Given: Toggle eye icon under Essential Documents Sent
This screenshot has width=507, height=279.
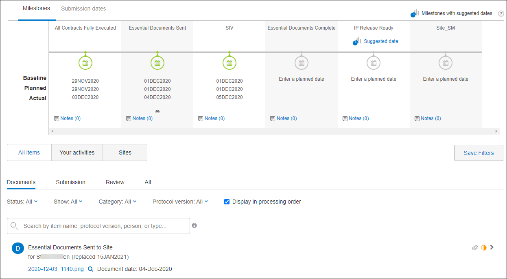Looking at the screenshot, I should point(157,111).
